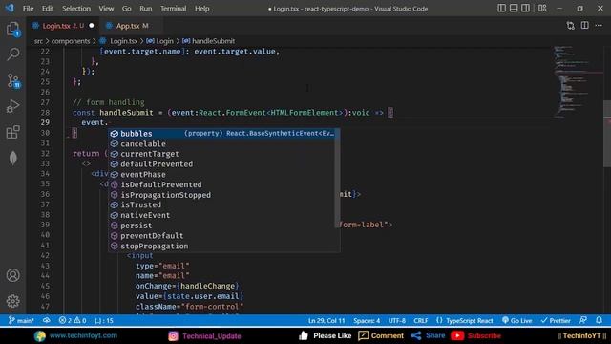Screen dimensions: 611x344
Task: Select currentTarget suggestion
Action: pyautogui.click(x=221, y=154)
